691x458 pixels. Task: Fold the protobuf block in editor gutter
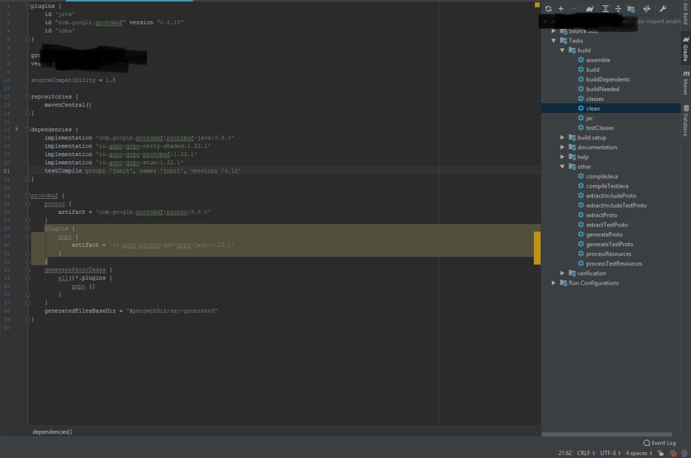coord(27,195)
